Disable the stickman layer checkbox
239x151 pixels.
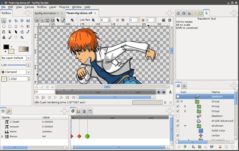pyautogui.click(x=178, y=125)
